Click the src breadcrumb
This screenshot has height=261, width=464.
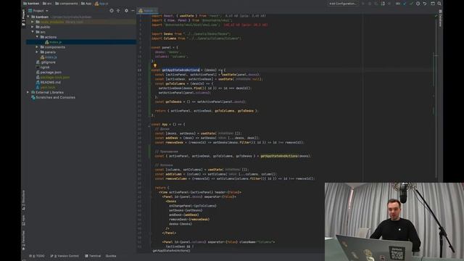point(47,4)
